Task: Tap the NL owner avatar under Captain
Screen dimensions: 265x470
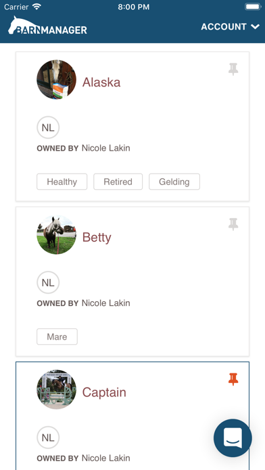Action: point(48,438)
